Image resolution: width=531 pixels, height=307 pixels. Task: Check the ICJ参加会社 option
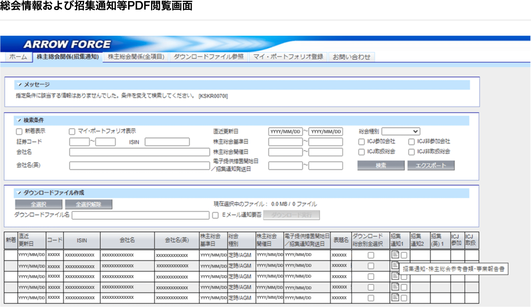(361, 142)
